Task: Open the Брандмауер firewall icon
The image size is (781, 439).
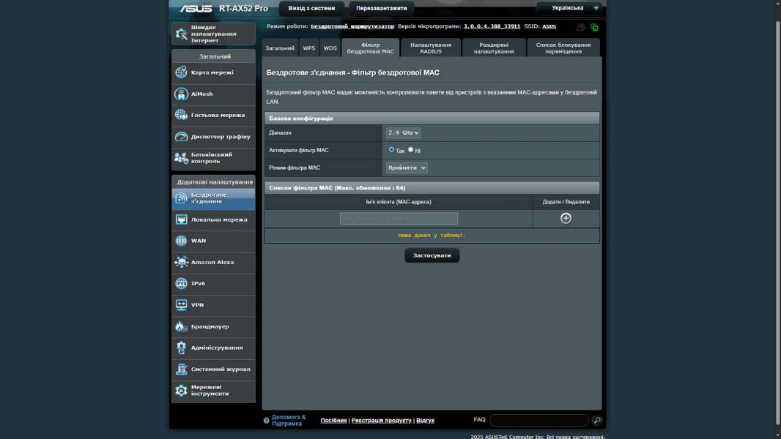Action: pyautogui.click(x=182, y=326)
